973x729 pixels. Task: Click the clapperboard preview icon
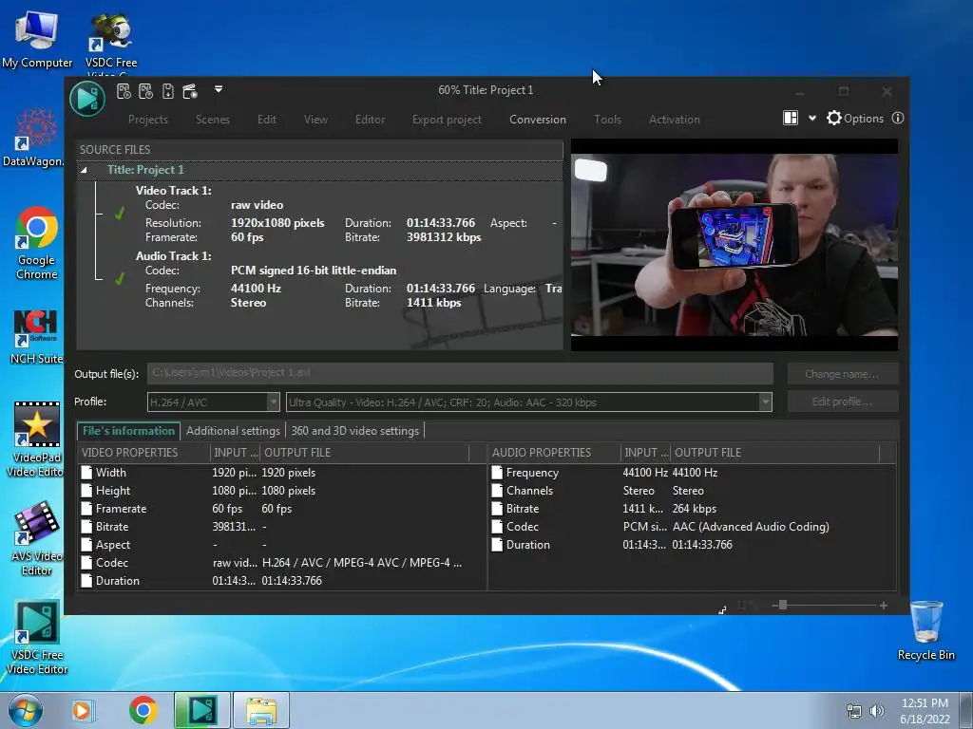coord(190,92)
